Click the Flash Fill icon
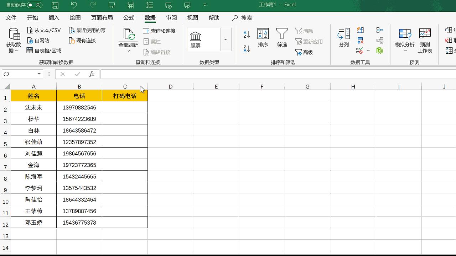This screenshot has height=256, width=456. coord(361,30)
